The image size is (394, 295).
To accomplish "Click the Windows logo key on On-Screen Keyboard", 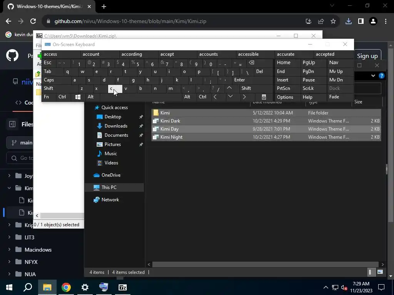I will coord(78,97).
